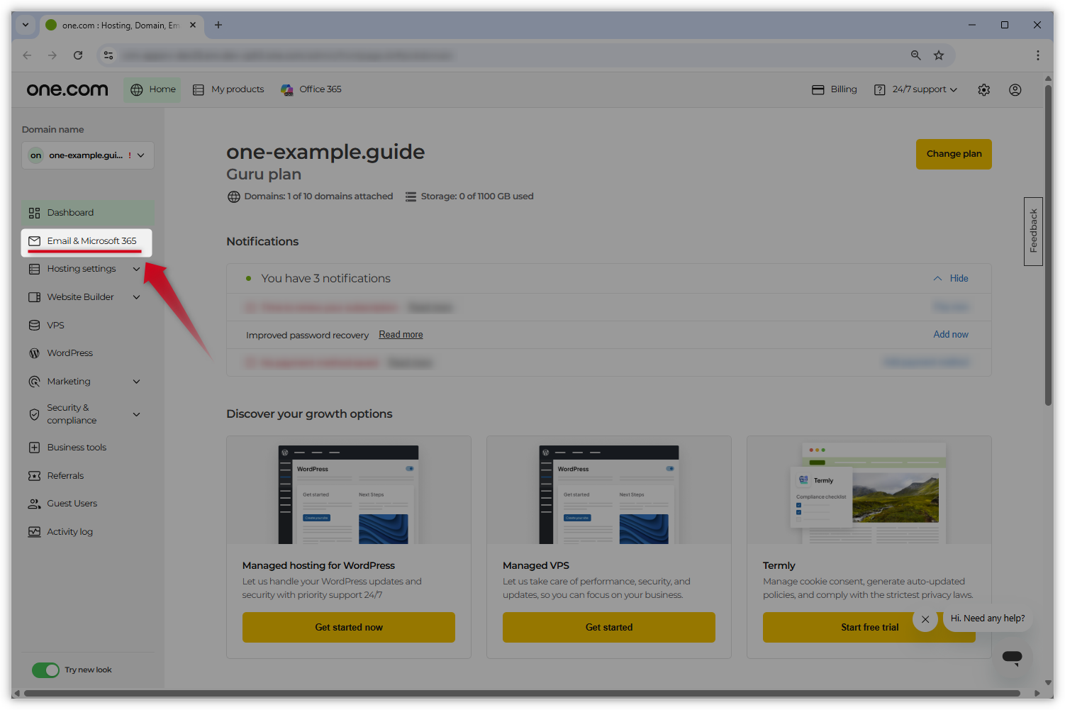Viewport: 1065px width, 710px height.
Task: Open the Read more link
Action: tap(401, 335)
